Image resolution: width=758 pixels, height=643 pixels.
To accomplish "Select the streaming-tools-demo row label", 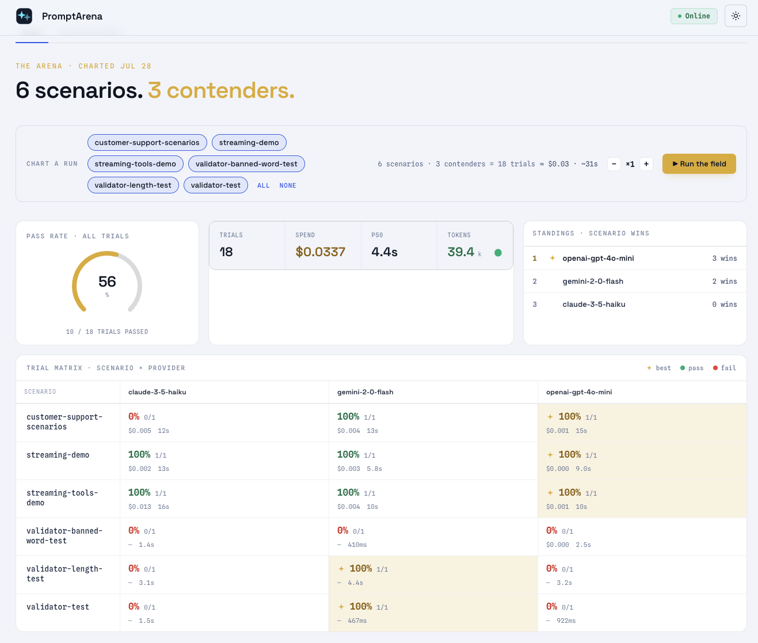I will (62, 498).
